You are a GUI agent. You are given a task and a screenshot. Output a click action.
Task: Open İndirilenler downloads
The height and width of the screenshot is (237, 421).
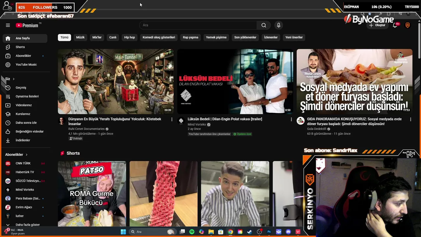pos(25,140)
